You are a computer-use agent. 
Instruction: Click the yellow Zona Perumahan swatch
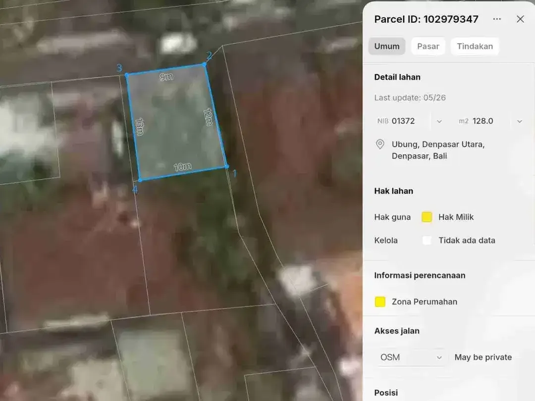380,302
